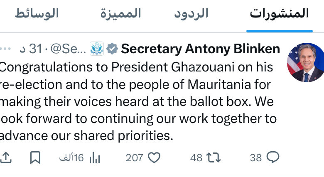Repost the tweet with the retweet icon
Viewport: 324px width, 177px height.
(x=214, y=157)
